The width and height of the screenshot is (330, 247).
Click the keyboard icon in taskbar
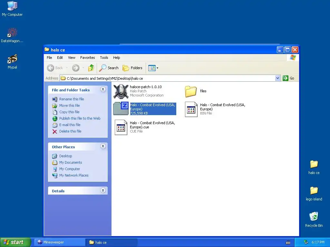288,242
